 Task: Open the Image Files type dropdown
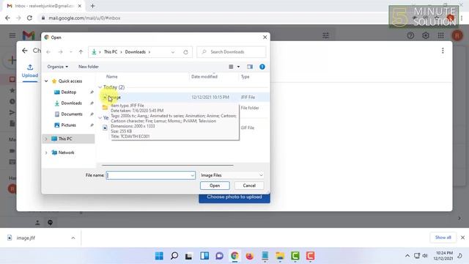point(232,175)
